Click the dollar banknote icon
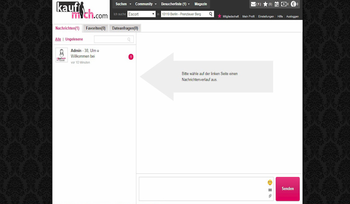Image resolution: width=350 pixels, height=204 pixels. (x=284, y=4)
